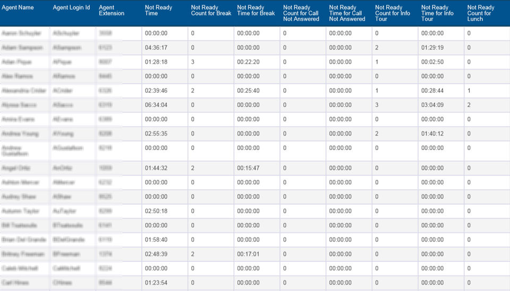The width and height of the screenshot is (510, 291).
Task: Select lunch count 1 in the 02:39:46 row
Action: click(469, 91)
